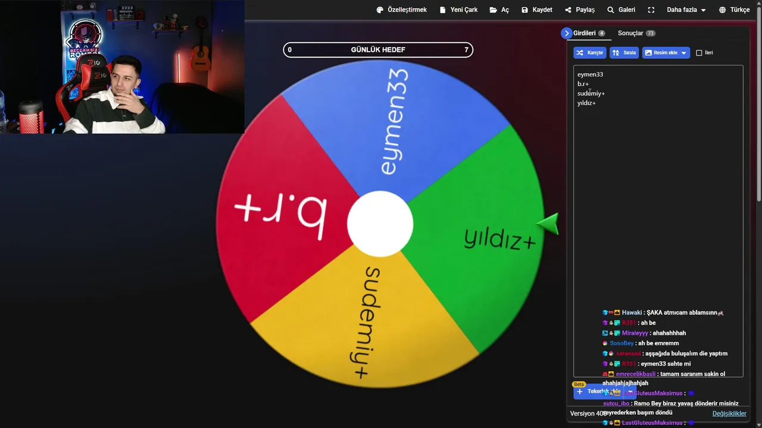Click the streamer webcam overlay
Screen dimensions: 762x428
[x=122, y=67]
